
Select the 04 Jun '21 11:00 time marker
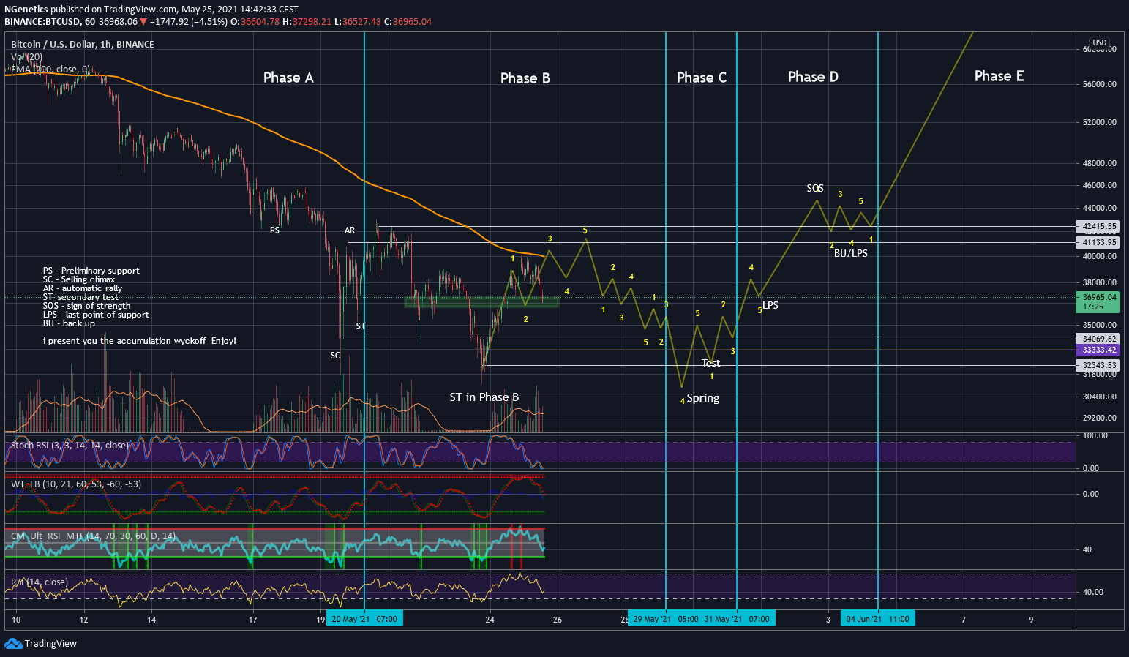pos(877,619)
